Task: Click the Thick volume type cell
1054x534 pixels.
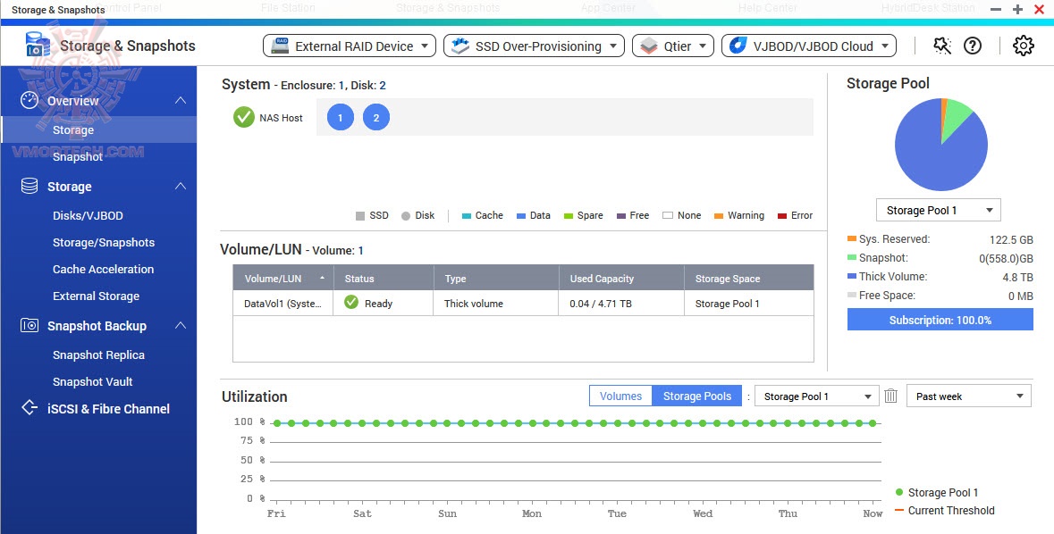Action: tap(496, 303)
